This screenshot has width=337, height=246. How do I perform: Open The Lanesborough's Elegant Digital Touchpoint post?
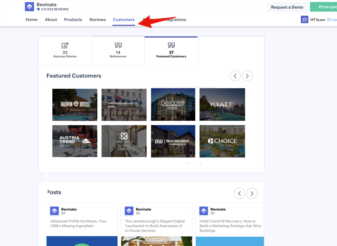pos(155,226)
